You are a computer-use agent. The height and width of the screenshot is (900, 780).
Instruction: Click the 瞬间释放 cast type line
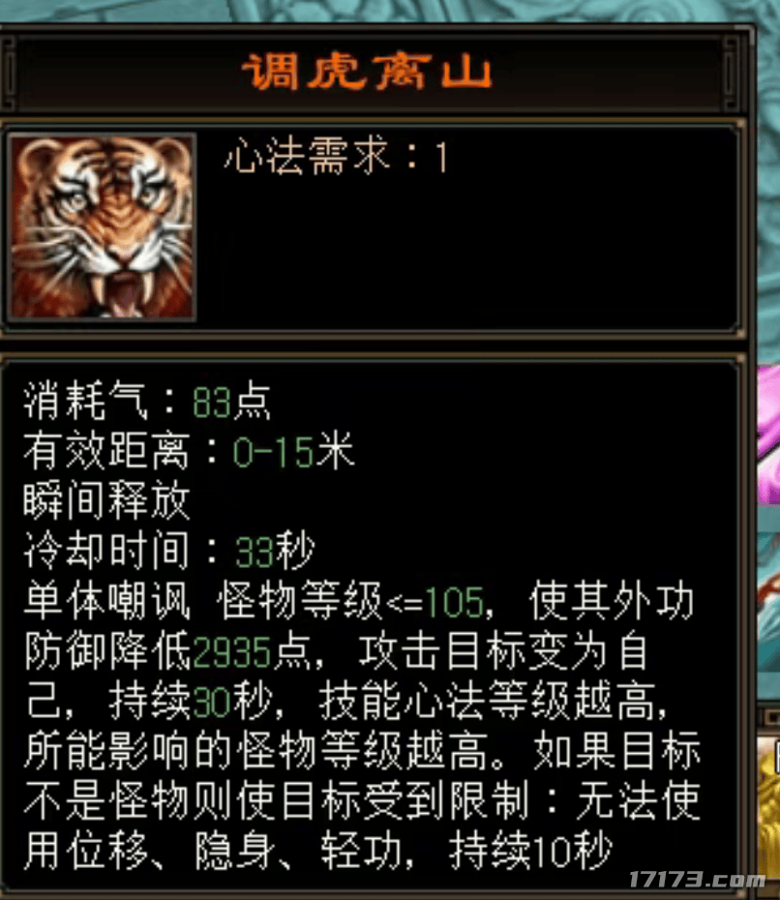[x=106, y=500]
